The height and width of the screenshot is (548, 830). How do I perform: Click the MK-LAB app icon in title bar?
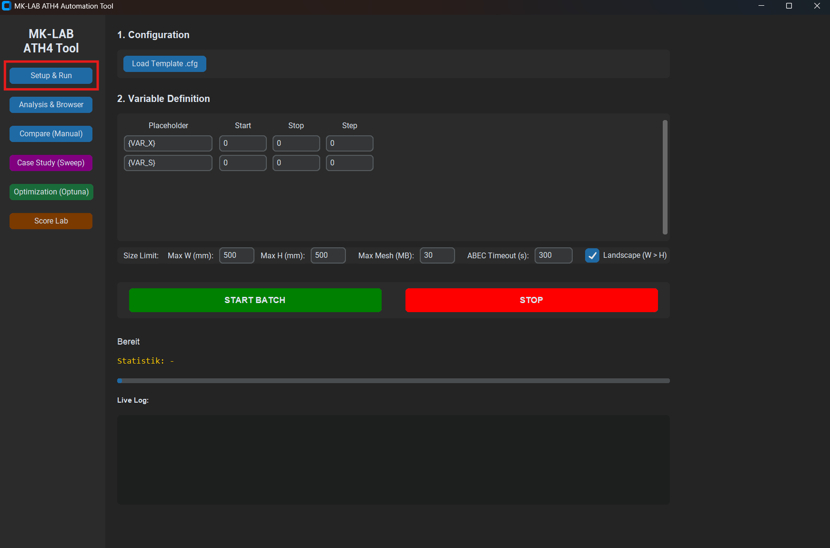click(x=7, y=6)
